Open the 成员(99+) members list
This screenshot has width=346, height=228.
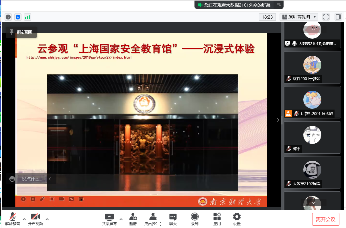[153, 219]
